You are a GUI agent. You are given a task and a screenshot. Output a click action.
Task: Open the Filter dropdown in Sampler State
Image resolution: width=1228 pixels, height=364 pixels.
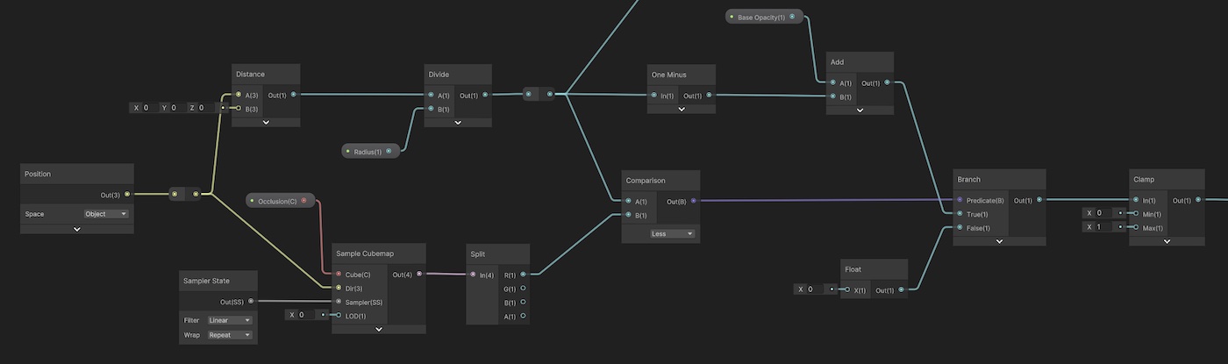(230, 320)
